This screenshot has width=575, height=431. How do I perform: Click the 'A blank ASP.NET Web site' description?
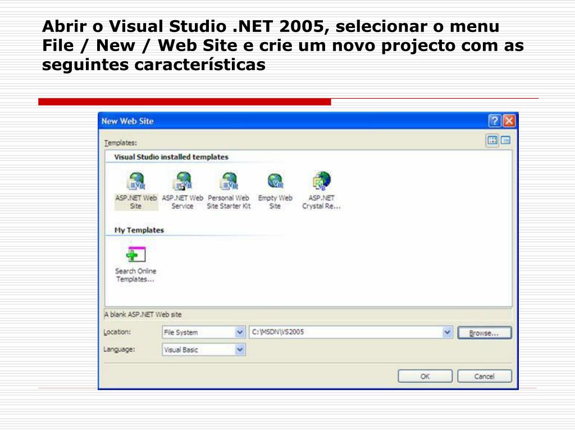pyautogui.click(x=143, y=314)
